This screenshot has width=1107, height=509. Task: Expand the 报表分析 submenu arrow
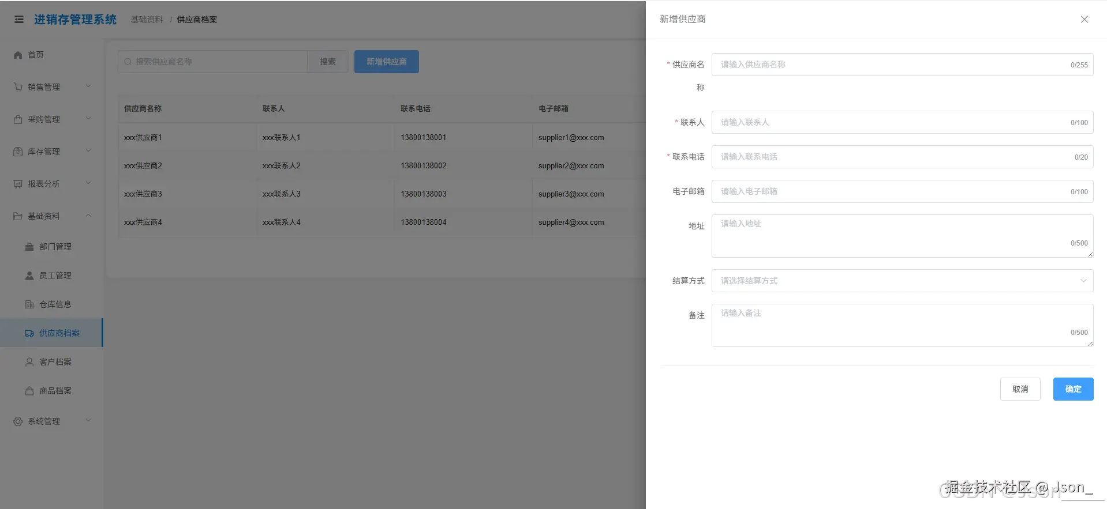tap(88, 183)
